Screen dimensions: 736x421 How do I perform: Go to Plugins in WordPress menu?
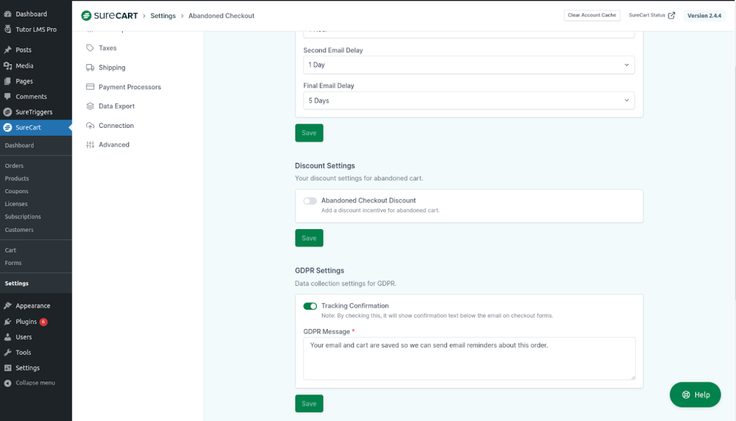pos(26,322)
